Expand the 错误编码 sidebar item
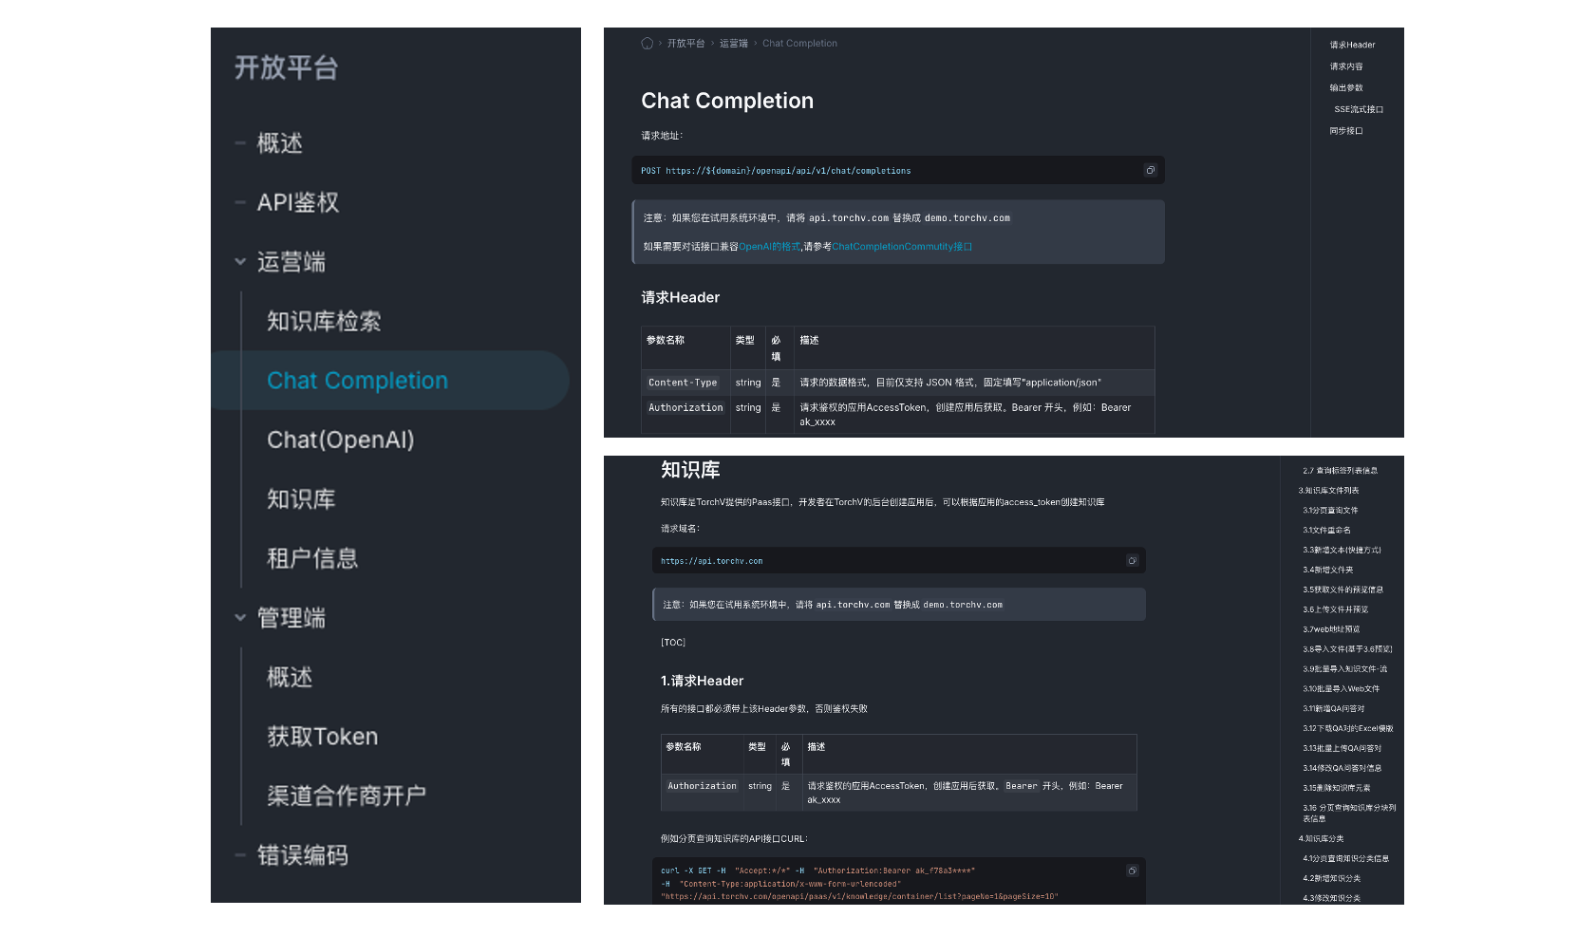This screenshot has height=936, width=1596. click(x=240, y=855)
